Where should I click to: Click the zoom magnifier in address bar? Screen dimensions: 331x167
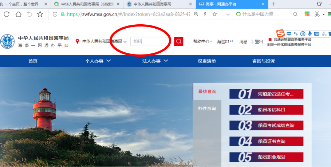tap(196, 14)
